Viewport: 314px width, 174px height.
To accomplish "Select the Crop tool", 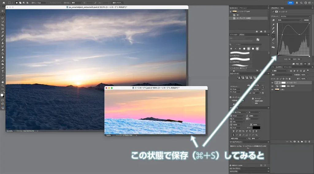I will pos(2,25).
